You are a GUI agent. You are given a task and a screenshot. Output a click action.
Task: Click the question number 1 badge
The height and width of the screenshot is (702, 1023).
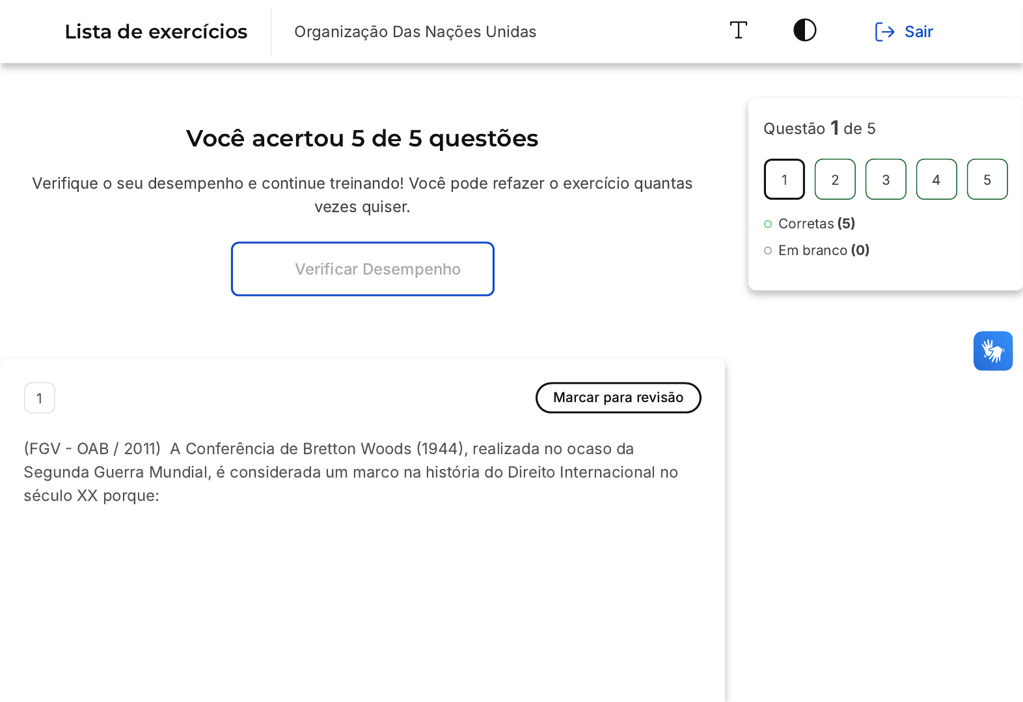click(x=40, y=398)
